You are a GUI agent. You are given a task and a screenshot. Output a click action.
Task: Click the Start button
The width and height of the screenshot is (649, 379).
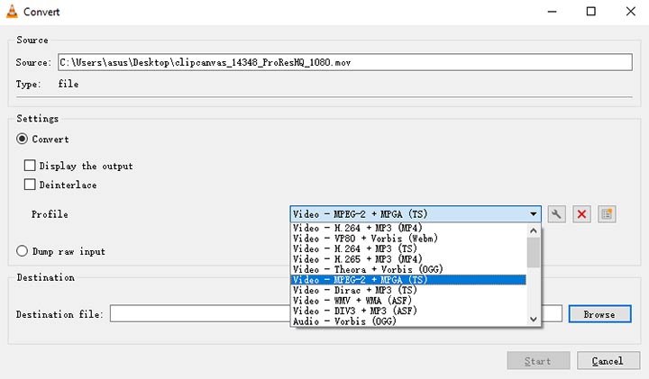pyautogui.click(x=538, y=361)
